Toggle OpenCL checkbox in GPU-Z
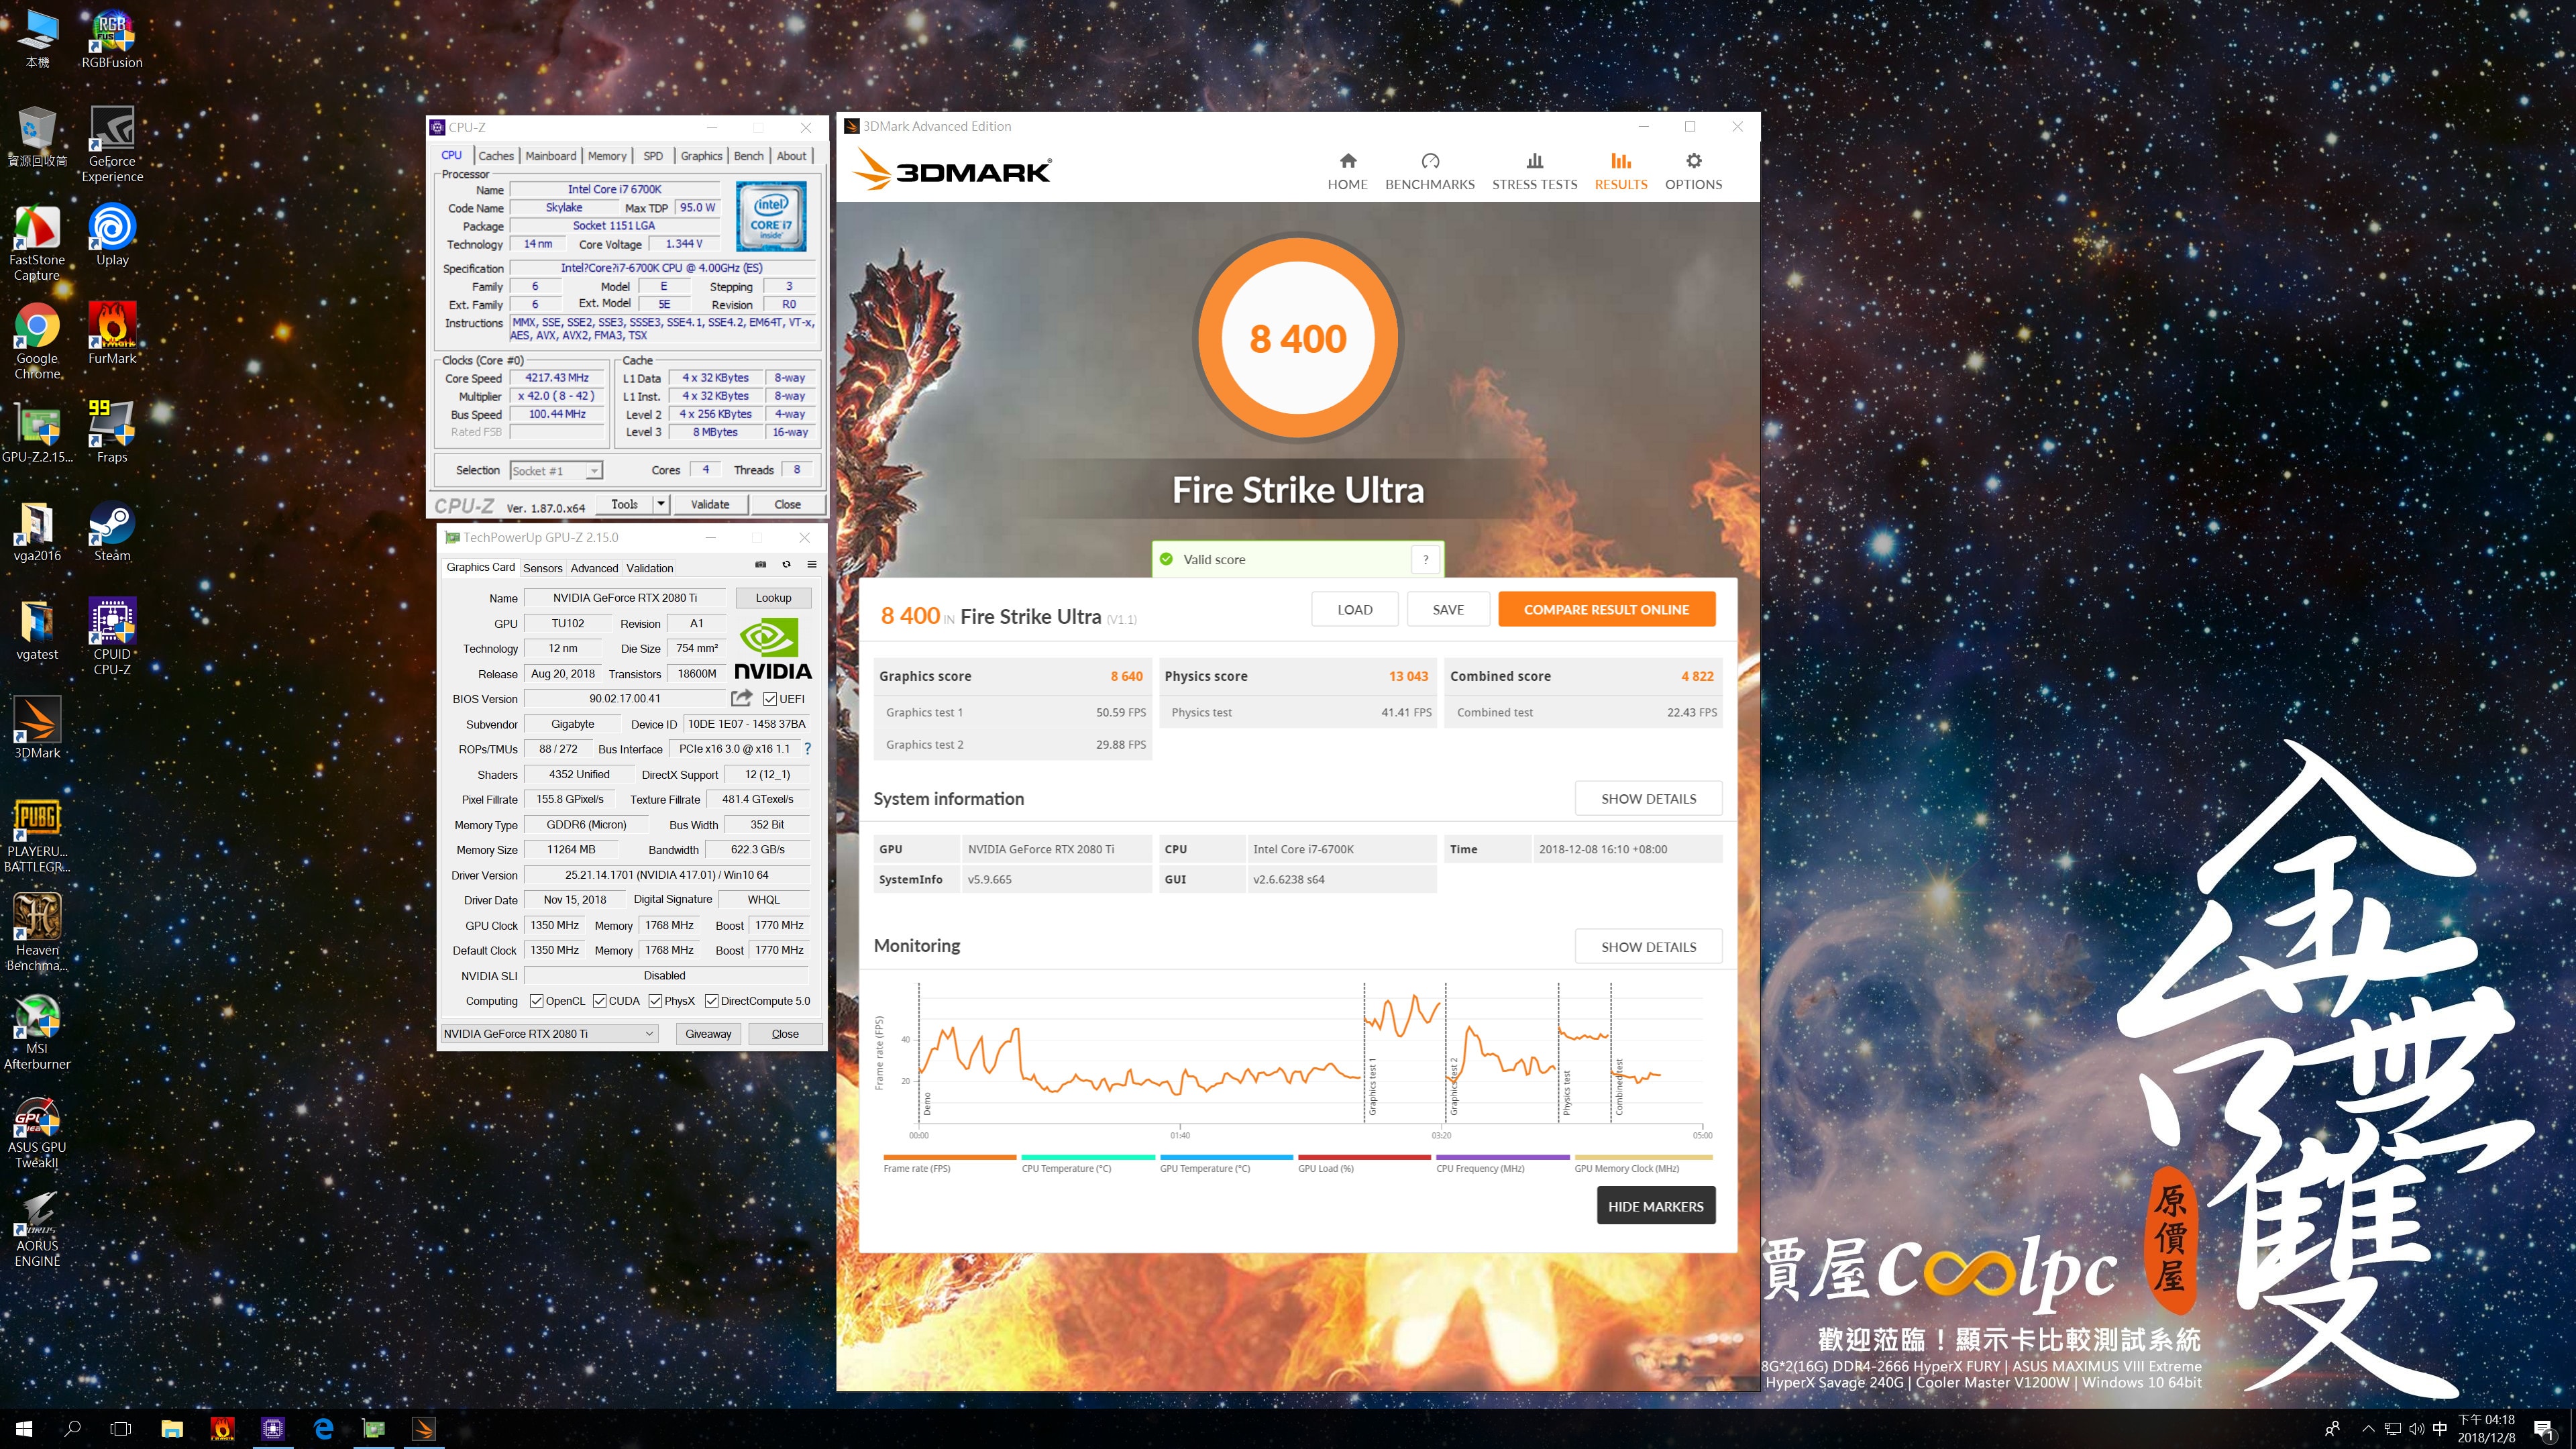2576x1449 pixels. [x=537, y=1001]
